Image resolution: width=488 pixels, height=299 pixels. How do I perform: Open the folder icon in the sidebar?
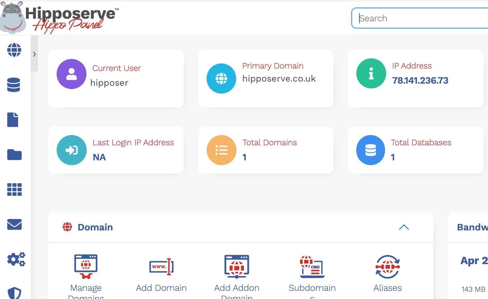click(x=14, y=155)
